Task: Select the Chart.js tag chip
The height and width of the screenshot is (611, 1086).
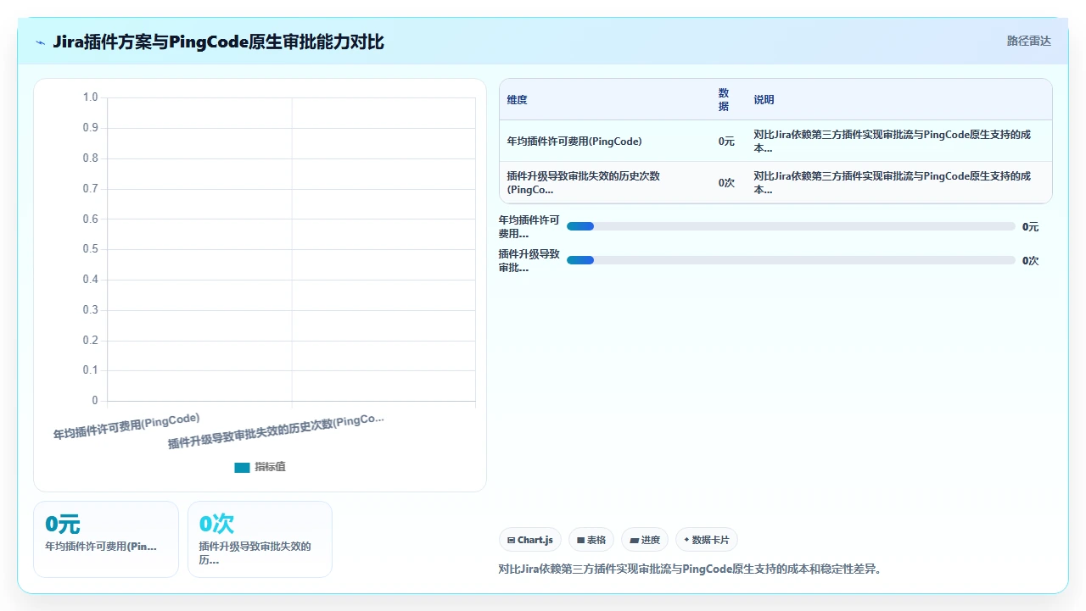Action: pyautogui.click(x=530, y=540)
